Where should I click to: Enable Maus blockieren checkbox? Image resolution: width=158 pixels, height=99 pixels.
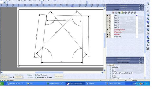click(x=36, y=75)
